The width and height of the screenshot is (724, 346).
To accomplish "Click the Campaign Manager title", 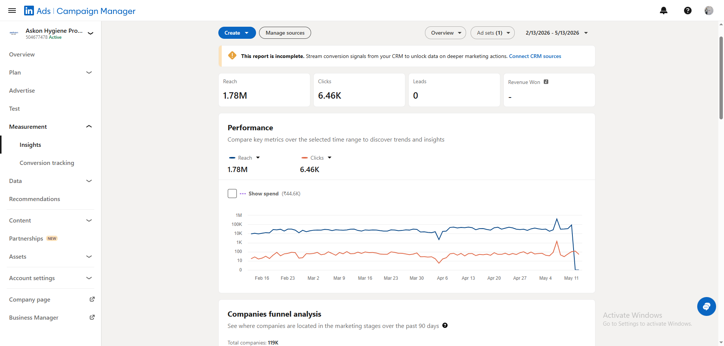I will (x=96, y=11).
